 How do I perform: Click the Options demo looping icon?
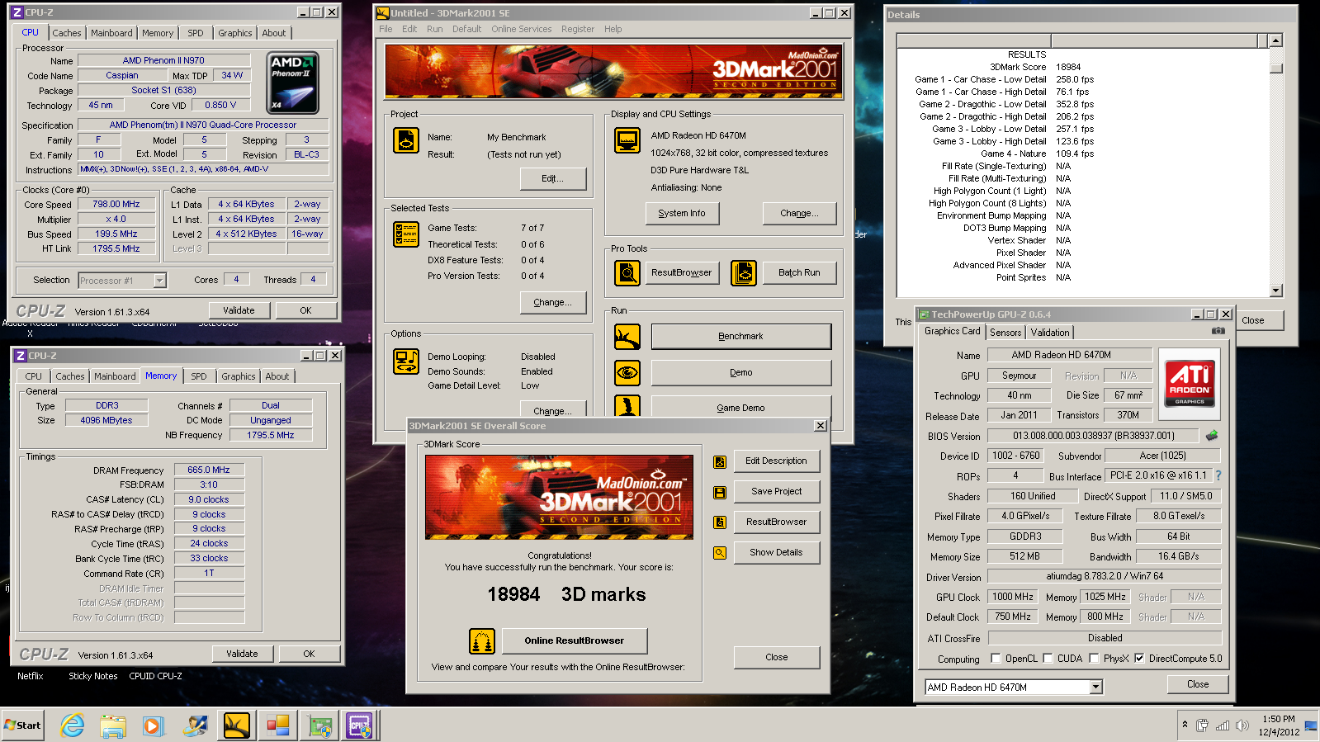point(405,362)
